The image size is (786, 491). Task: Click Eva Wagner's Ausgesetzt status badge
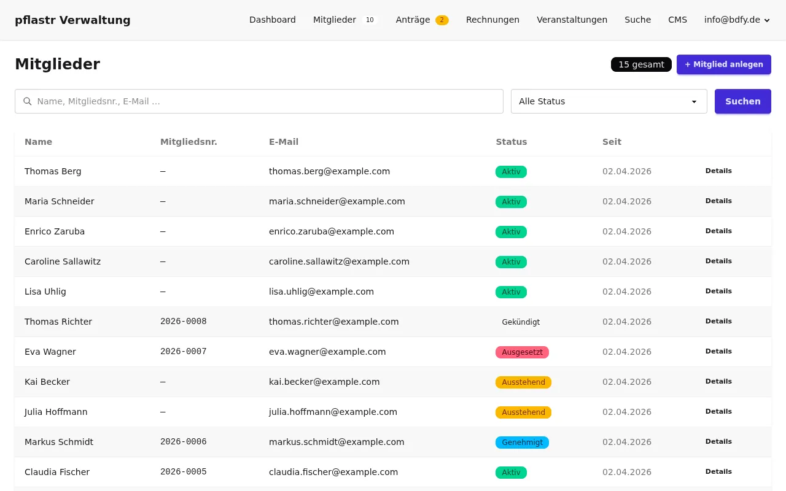point(522,352)
